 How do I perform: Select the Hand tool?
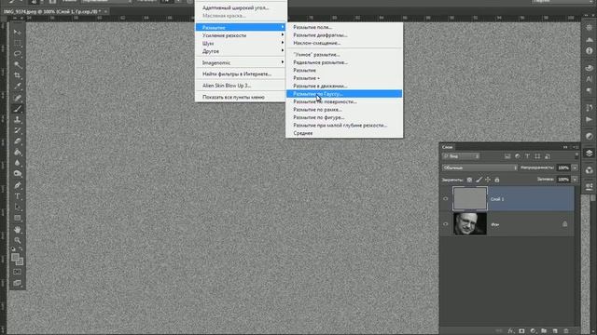[x=17, y=230]
